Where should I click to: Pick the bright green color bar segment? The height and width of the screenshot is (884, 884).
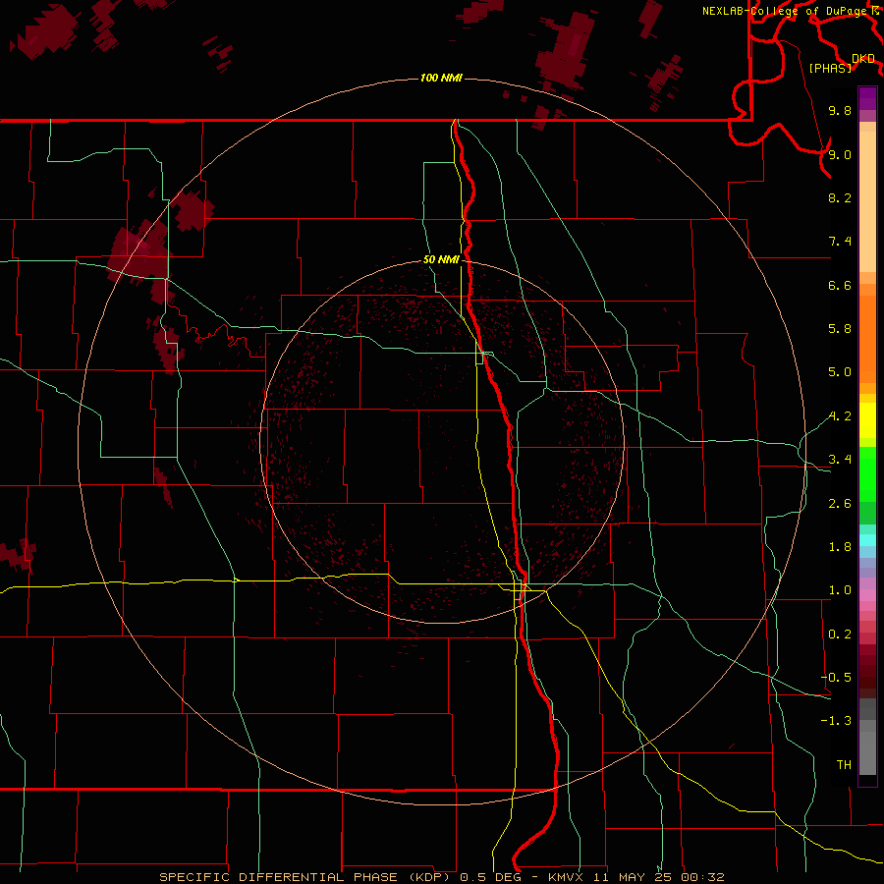click(867, 474)
